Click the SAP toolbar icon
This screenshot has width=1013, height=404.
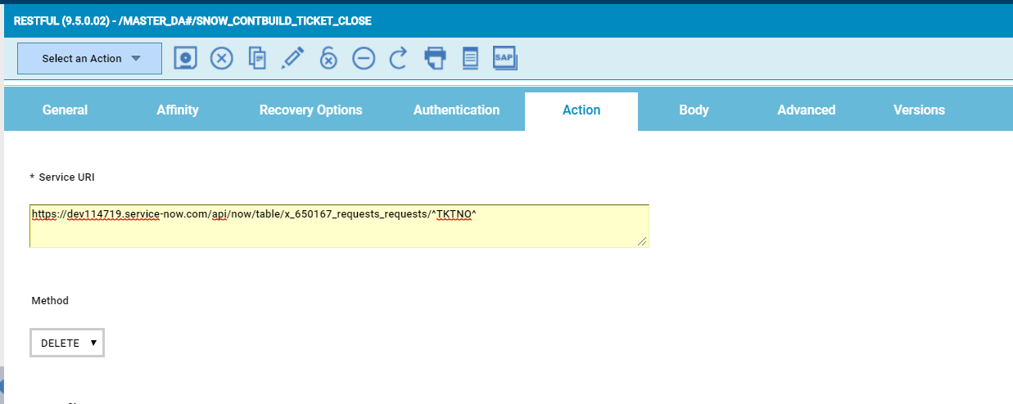click(x=504, y=59)
